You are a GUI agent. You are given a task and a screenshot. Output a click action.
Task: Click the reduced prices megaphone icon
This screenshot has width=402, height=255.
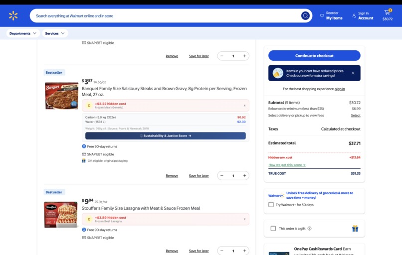pyautogui.click(x=278, y=73)
